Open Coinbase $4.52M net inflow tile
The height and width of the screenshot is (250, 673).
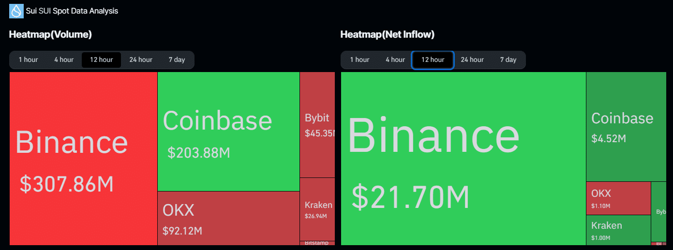(x=626, y=127)
